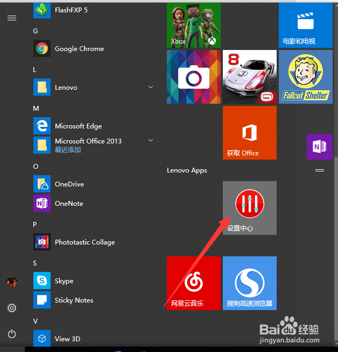Open the hamburger menu at top left
Image resolution: width=338 pixels, height=352 pixels.
(x=12, y=18)
